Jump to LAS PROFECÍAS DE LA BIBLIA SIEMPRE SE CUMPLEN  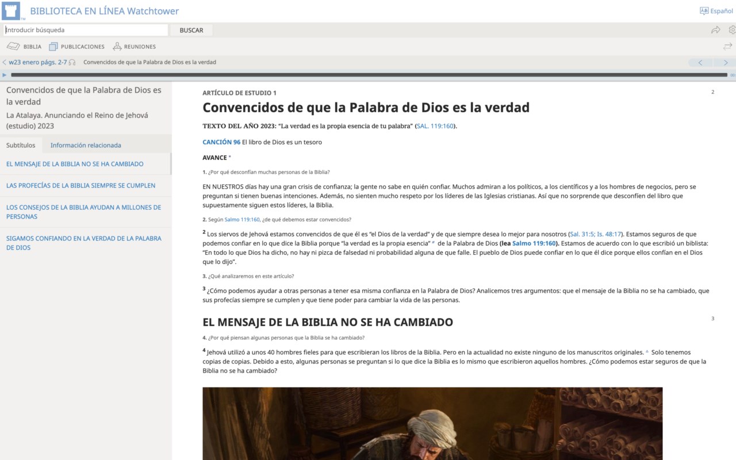tap(80, 186)
